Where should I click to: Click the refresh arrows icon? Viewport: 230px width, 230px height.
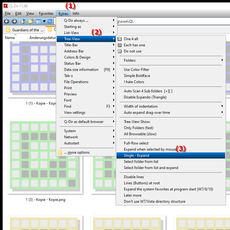pyautogui.click(x=50, y=21)
